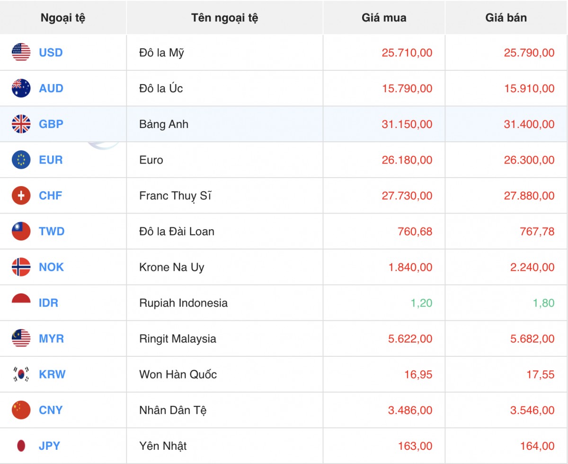The height and width of the screenshot is (464, 568).
Task: Select the Krone Na Uy row name
Action: coord(171,267)
